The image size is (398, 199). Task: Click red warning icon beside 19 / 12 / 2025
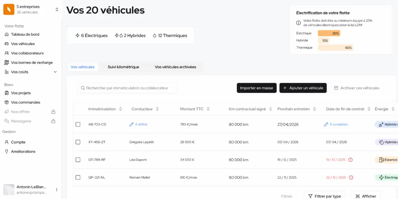(351, 160)
